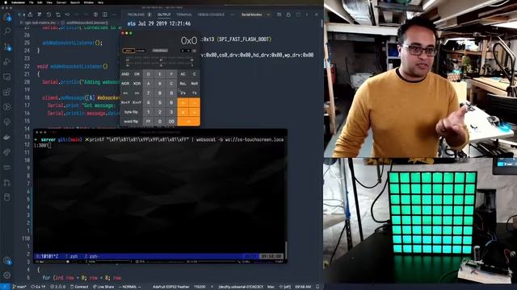Click the digit 5 key in Calculator
Viewport: 517px width, 290px height.
coord(160,102)
